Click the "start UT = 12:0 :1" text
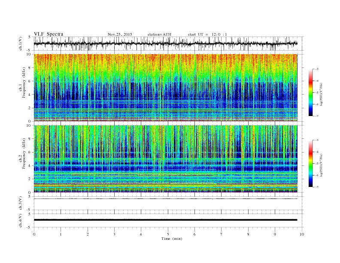 tap(207, 34)
